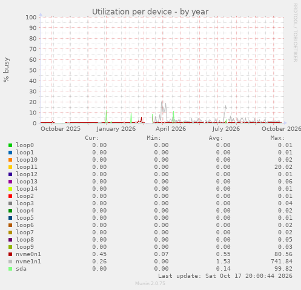
Task: Select the loop6 legend label
Action: pos(25,225)
